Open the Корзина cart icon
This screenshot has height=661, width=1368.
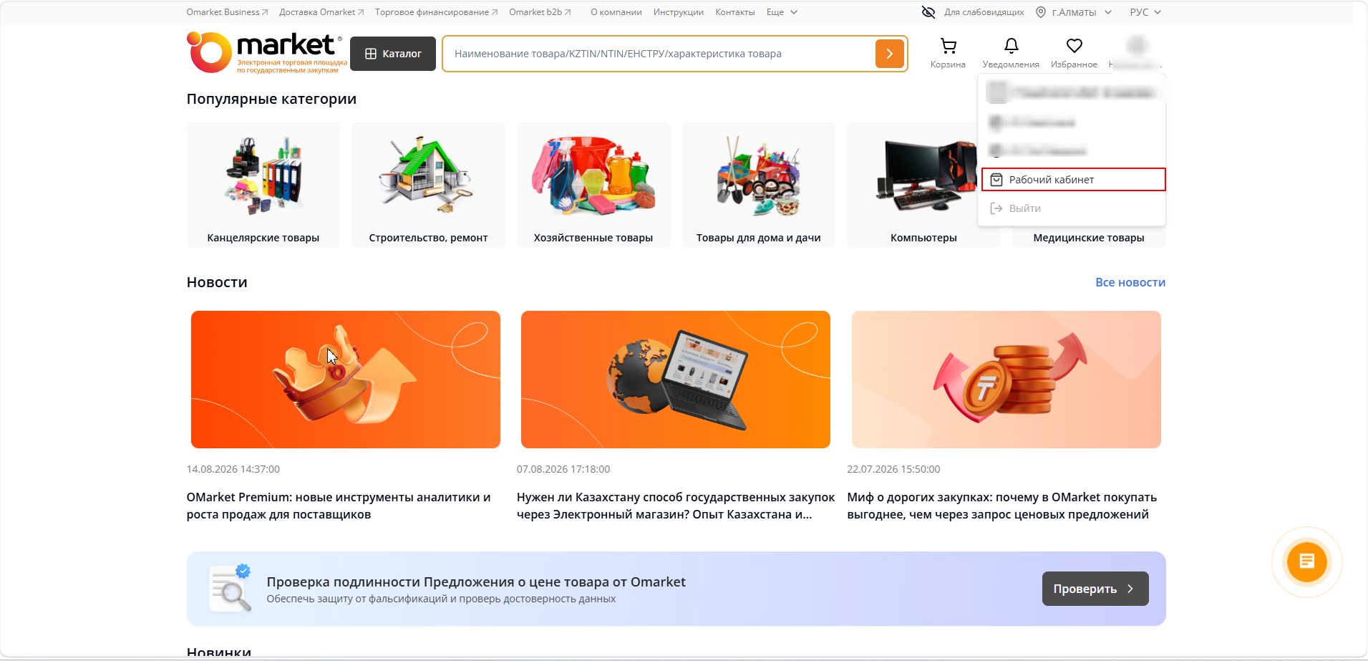(x=948, y=47)
